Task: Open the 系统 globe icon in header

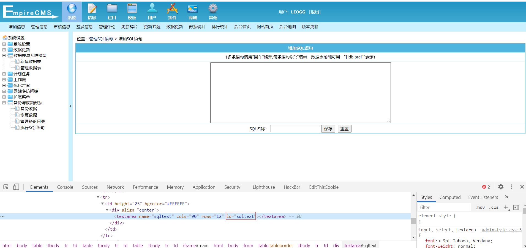Action: 72,9
